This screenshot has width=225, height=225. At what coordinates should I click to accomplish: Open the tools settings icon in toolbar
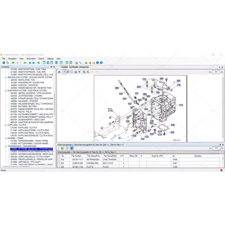pyautogui.click(x=94, y=63)
